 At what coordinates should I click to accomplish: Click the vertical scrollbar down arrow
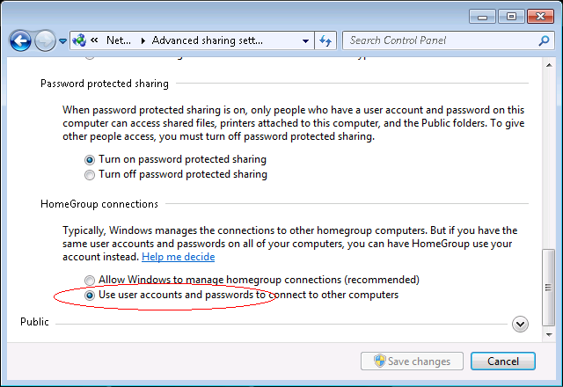[550, 333]
